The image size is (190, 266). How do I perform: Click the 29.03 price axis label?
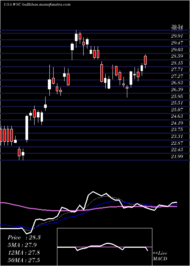(x=177, y=49)
